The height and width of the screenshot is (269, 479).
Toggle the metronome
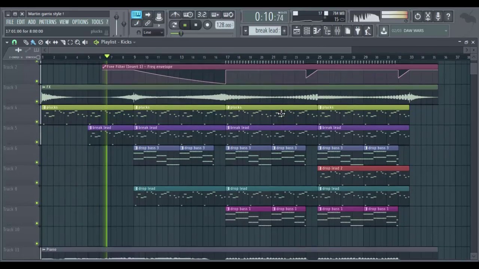tap(175, 15)
